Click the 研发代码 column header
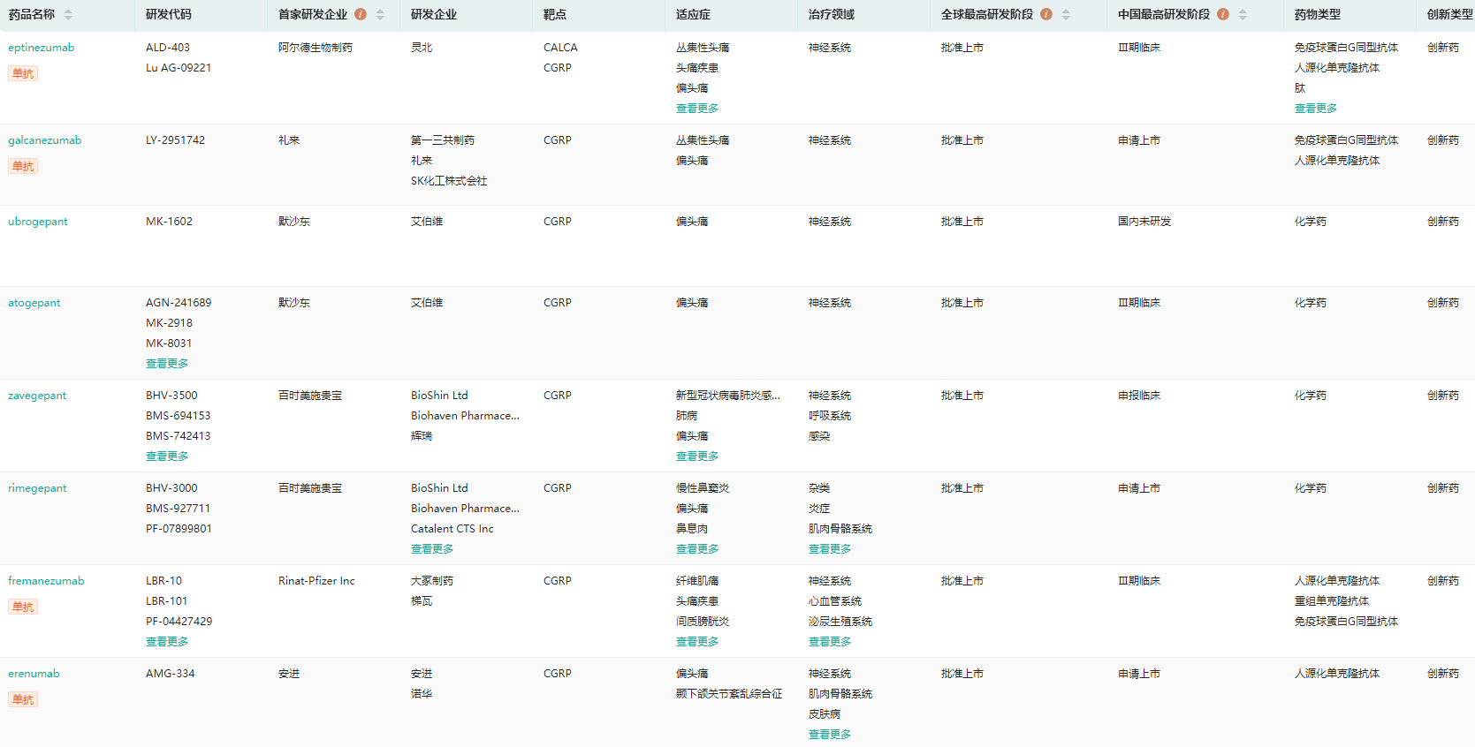The height and width of the screenshot is (747, 1475). [169, 14]
